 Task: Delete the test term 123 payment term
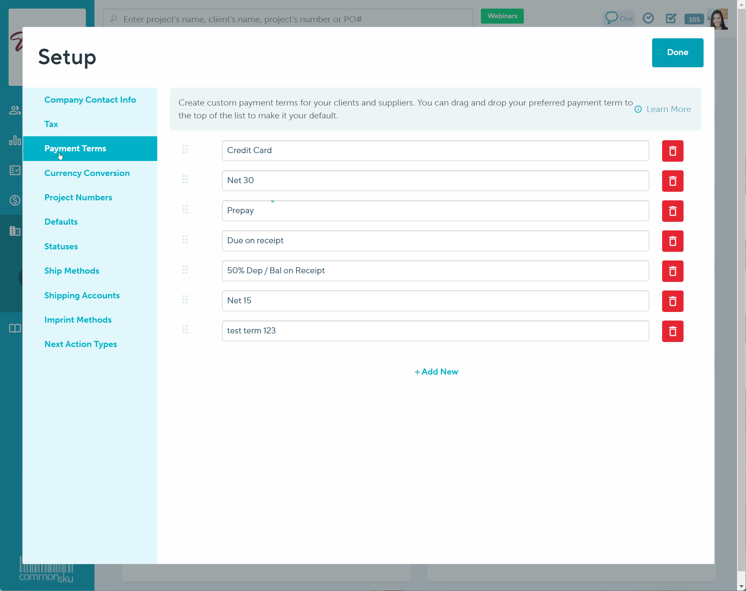(672, 331)
